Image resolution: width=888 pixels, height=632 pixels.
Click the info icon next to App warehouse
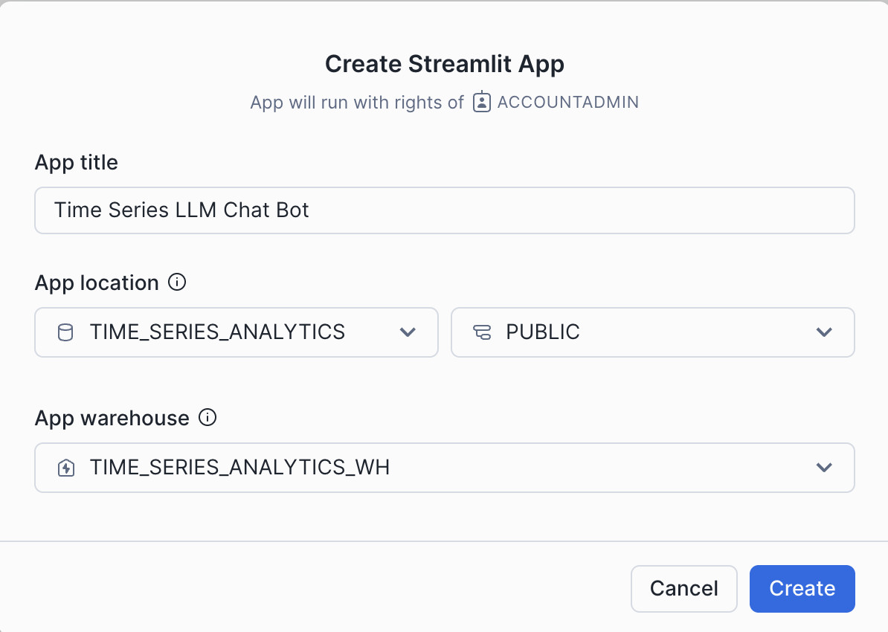(209, 418)
